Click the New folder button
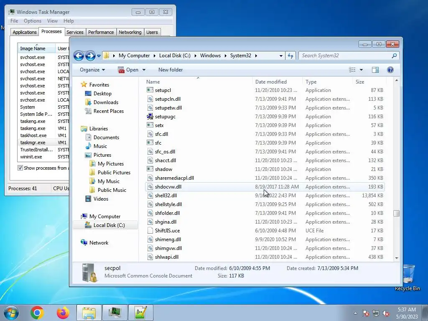 tap(171, 70)
